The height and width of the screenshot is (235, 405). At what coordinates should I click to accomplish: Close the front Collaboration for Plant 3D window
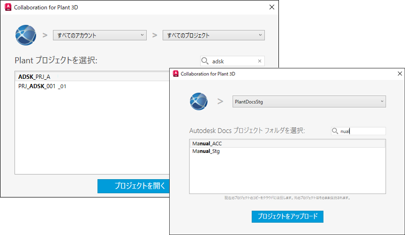399,74
